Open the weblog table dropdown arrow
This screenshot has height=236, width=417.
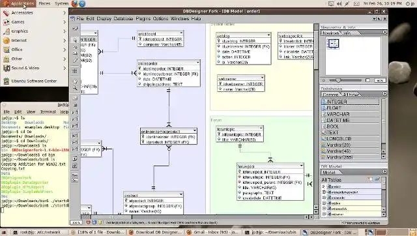(268, 35)
